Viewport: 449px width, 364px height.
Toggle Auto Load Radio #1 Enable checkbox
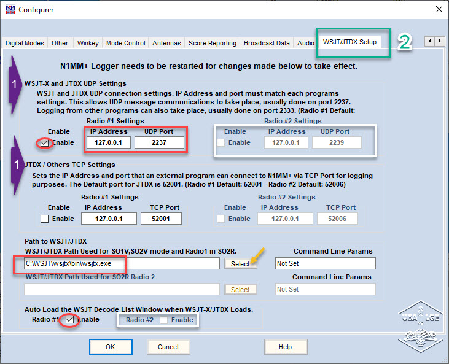point(69,319)
